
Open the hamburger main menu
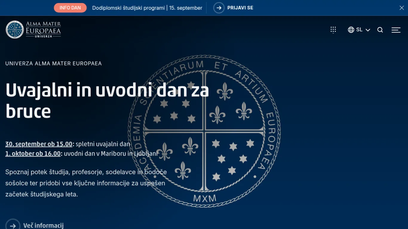click(396, 30)
